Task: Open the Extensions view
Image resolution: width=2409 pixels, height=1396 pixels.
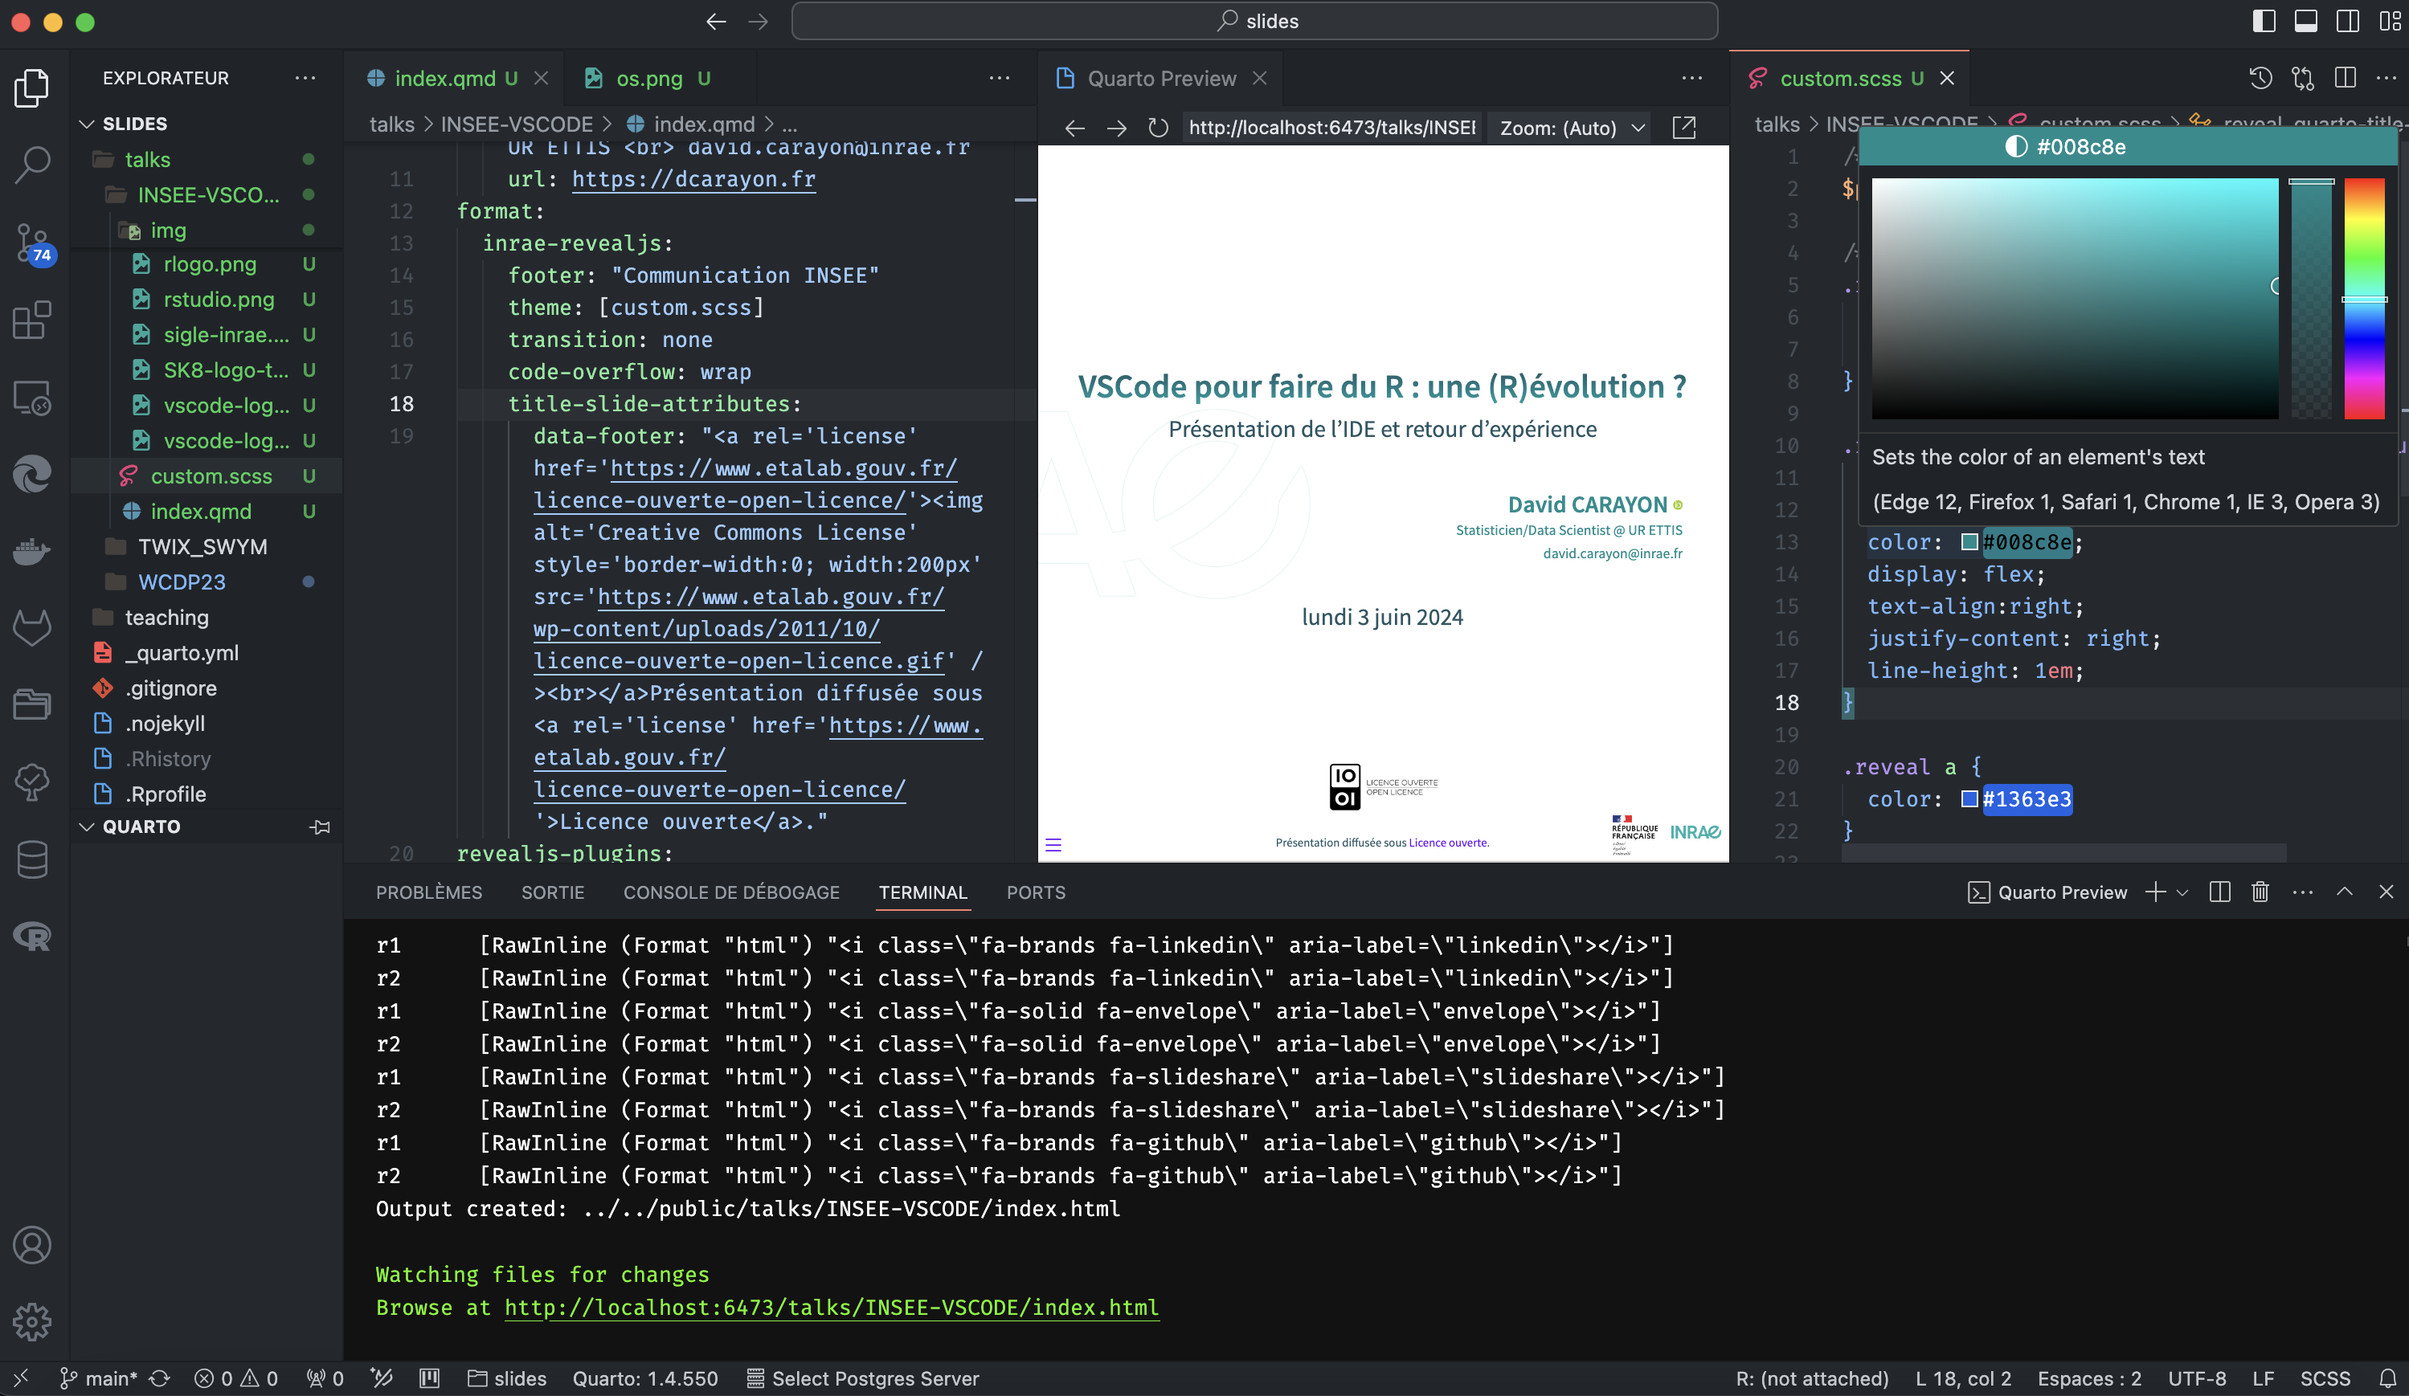Action: coord(32,320)
